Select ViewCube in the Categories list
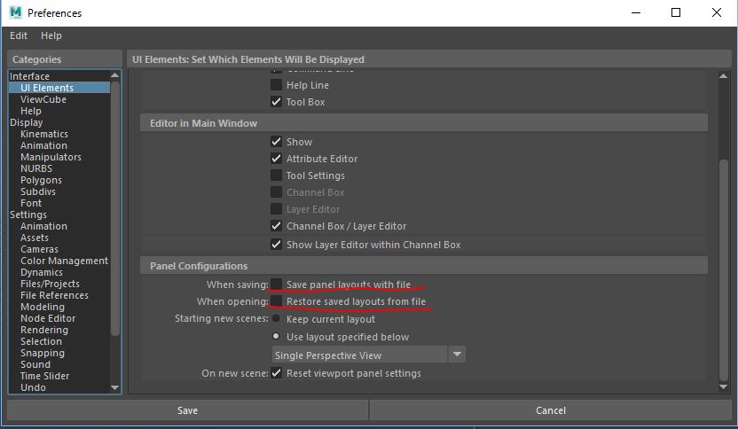The image size is (738, 429). coord(43,99)
